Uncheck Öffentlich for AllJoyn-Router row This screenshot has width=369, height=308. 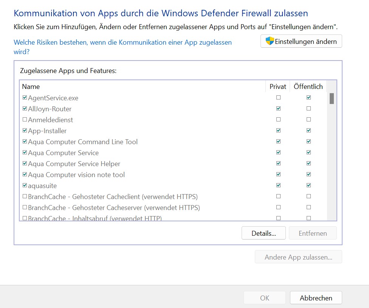[309, 109]
